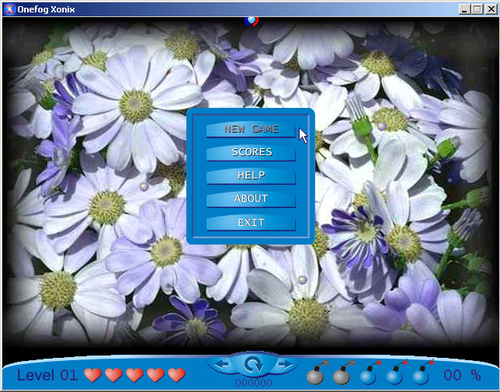Start a new game from the menu

251,130
